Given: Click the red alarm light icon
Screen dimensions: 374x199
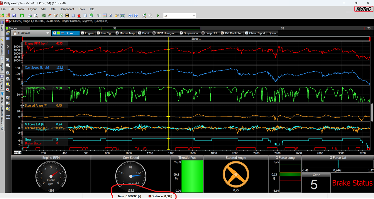Looking at the screenshot, I should point(79,16).
